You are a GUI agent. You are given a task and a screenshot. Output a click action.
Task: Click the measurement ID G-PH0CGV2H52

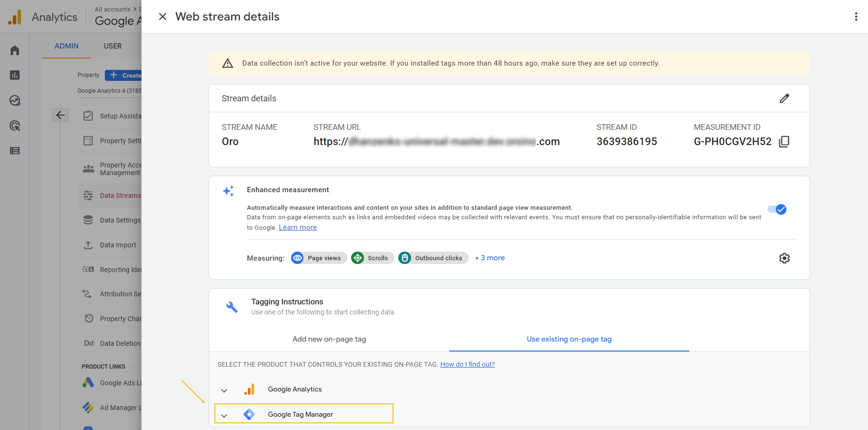pyautogui.click(x=732, y=142)
